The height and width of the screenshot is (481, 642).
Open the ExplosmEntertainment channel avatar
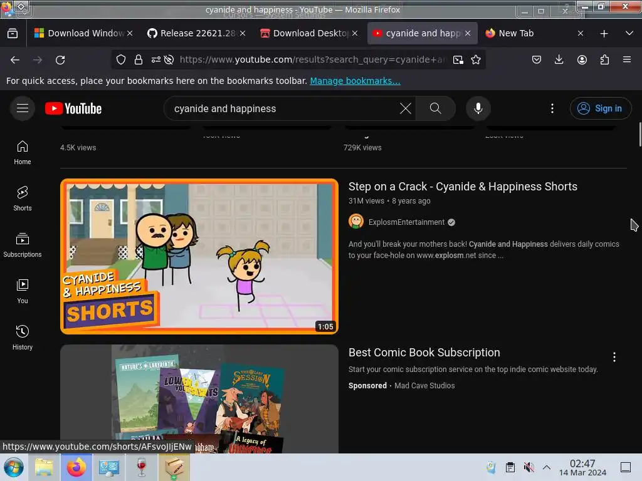click(356, 222)
